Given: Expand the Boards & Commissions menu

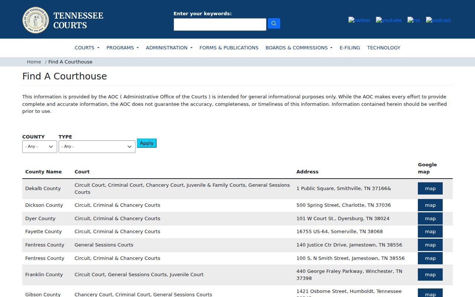Looking at the screenshot, I should tap(299, 48).
